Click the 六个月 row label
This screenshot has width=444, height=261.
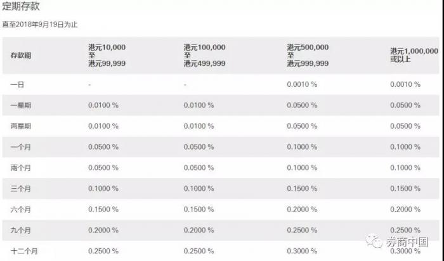[20, 210]
